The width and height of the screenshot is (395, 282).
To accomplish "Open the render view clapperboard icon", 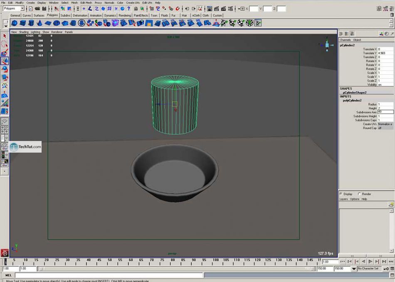I will (216, 9).
